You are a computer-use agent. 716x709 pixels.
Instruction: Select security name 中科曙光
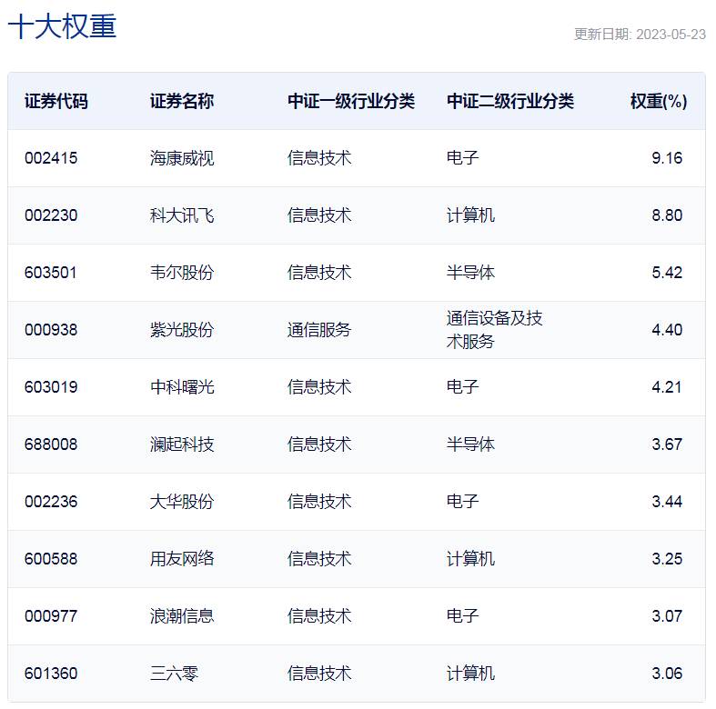182,387
